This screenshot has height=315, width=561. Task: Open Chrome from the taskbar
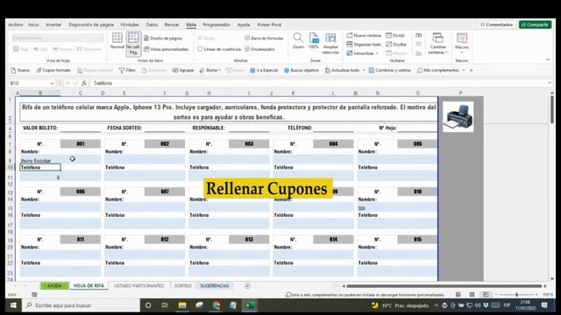216,305
